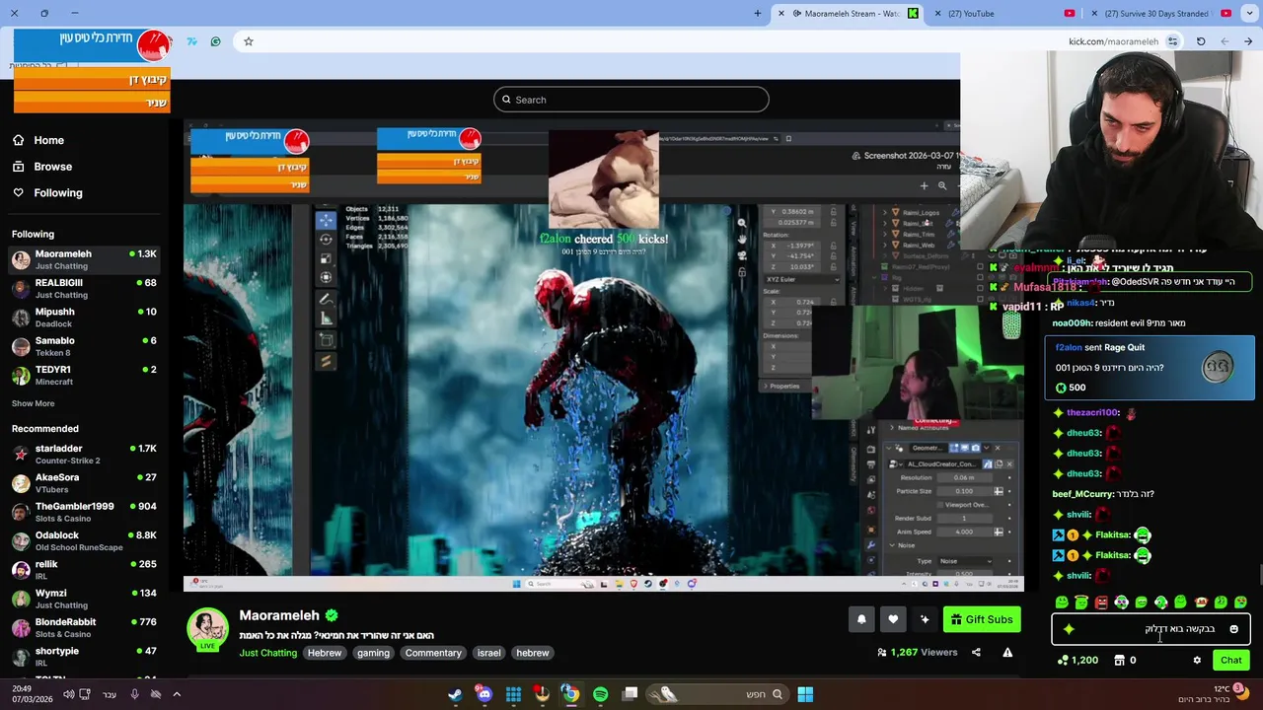Open site info icon beside kick.com address
Image resolution: width=1263 pixels, height=710 pixels.
[1172, 41]
